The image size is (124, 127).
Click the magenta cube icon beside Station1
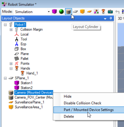click(x=17, y=83)
